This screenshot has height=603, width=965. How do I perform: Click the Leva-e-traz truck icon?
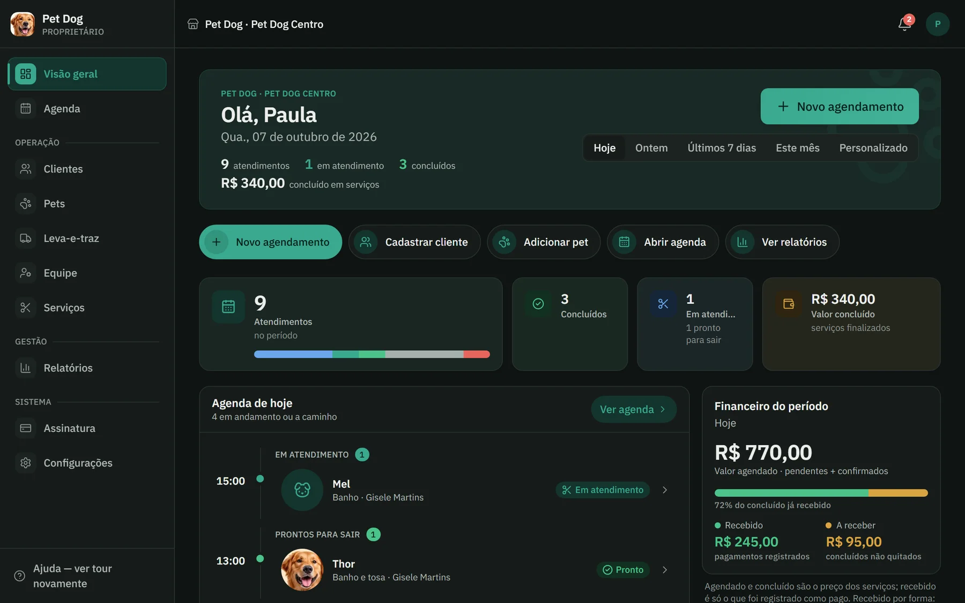(25, 239)
